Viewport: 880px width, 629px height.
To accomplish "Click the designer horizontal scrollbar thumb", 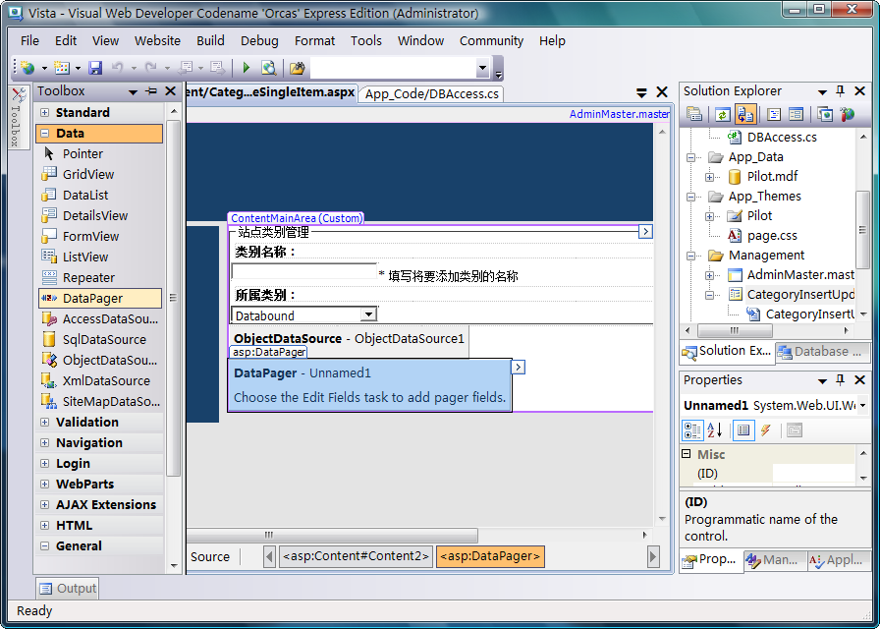I will (x=332, y=536).
